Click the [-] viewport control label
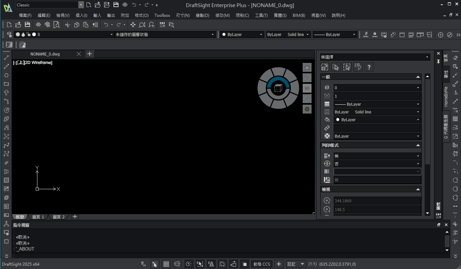 point(15,63)
